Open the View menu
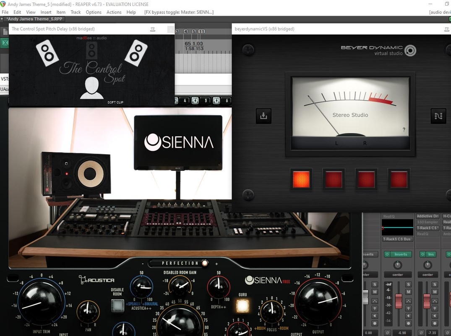This screenshot has height=336, width=451. click(31, 12)
